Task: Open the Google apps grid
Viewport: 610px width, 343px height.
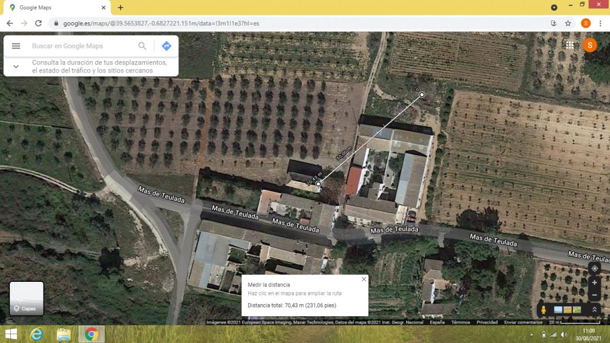Action: [569, 45]
